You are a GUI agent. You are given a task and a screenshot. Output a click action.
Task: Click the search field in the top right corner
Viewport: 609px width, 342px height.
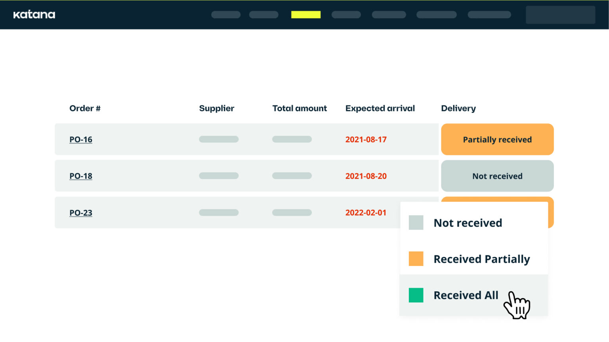pos(560,14)
